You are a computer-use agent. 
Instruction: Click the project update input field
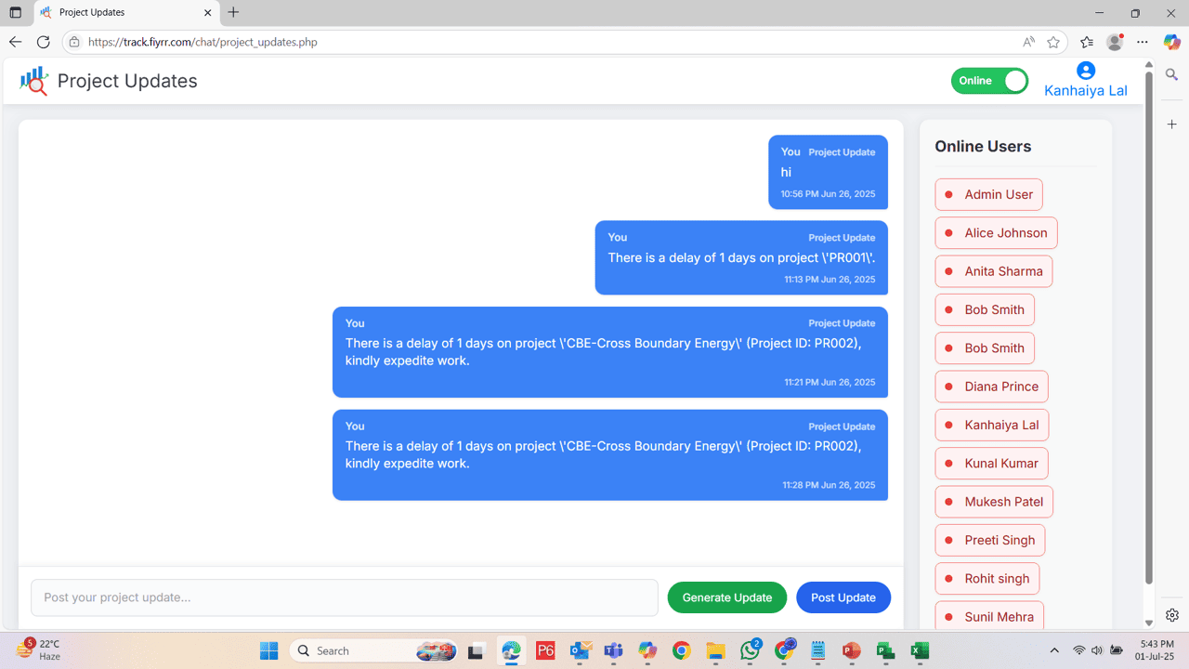tap(344, 597)
